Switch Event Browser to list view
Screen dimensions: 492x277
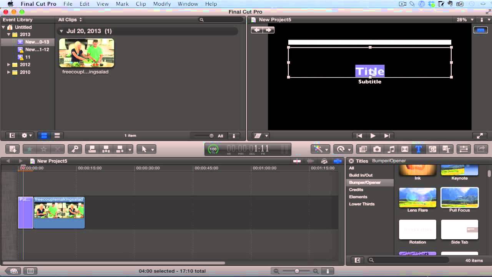(x=57, y=135)
